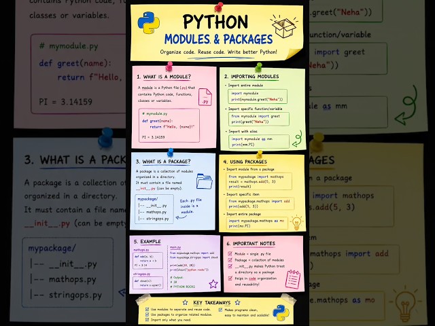Click the red pushpin above the PYTHON title
This screenshot has width=435, height=326.
[219, 6]
